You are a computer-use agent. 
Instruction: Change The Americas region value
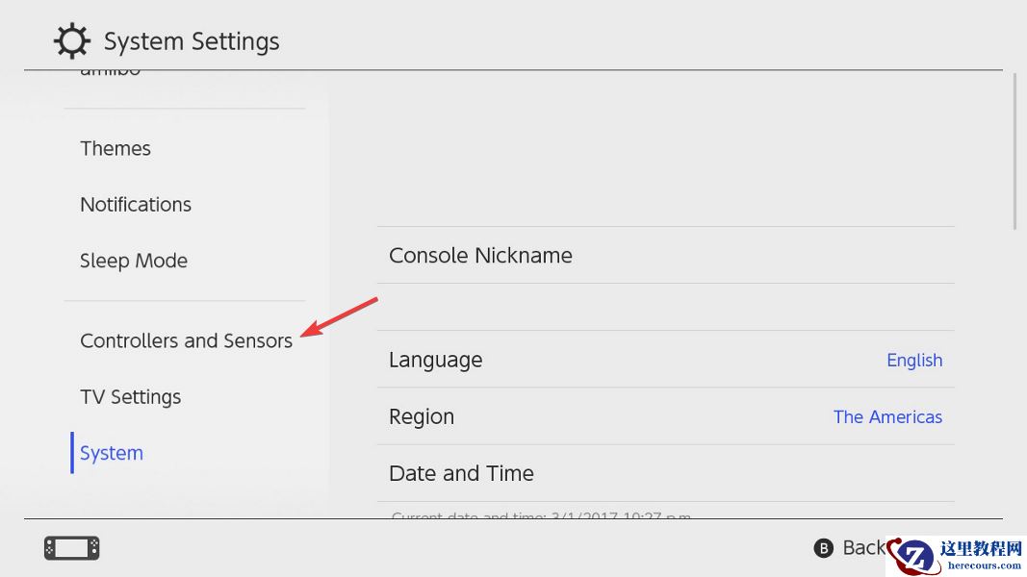click(887, 416)
